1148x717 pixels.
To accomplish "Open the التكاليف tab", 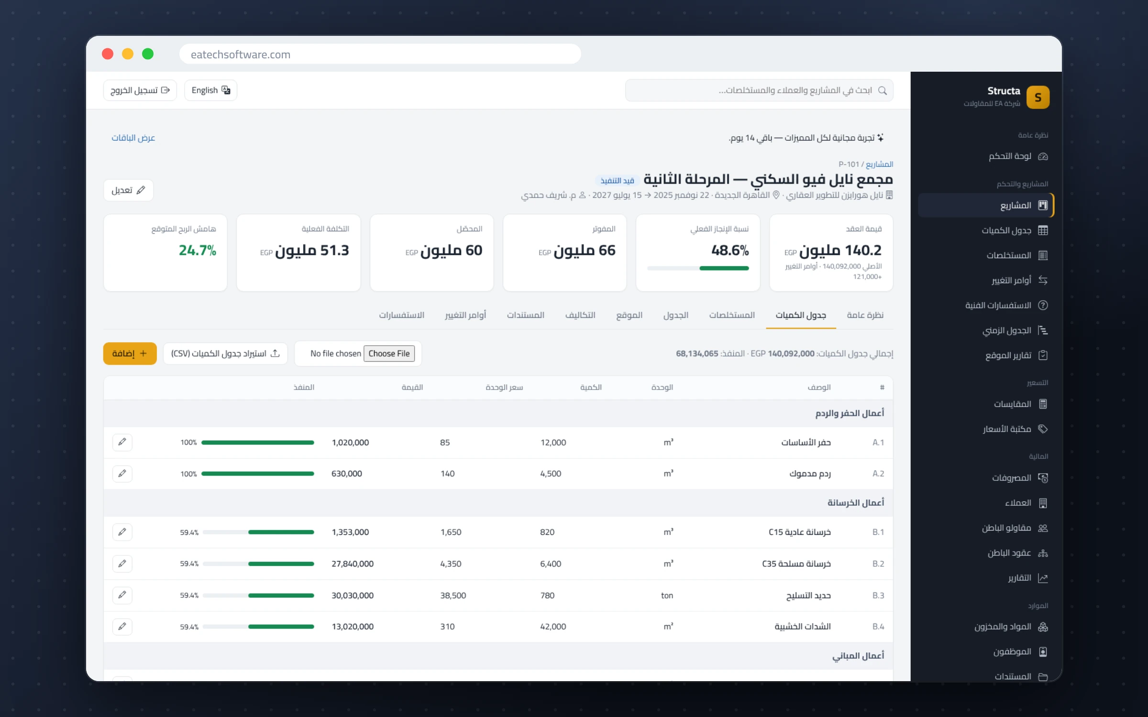I will point(580,315).
